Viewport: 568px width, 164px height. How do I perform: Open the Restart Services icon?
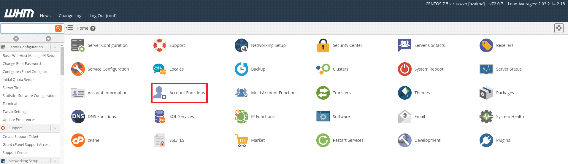[323, 140]
